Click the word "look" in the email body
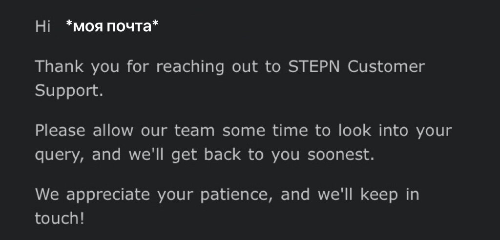The image size is (500, 240). (345, 130)
